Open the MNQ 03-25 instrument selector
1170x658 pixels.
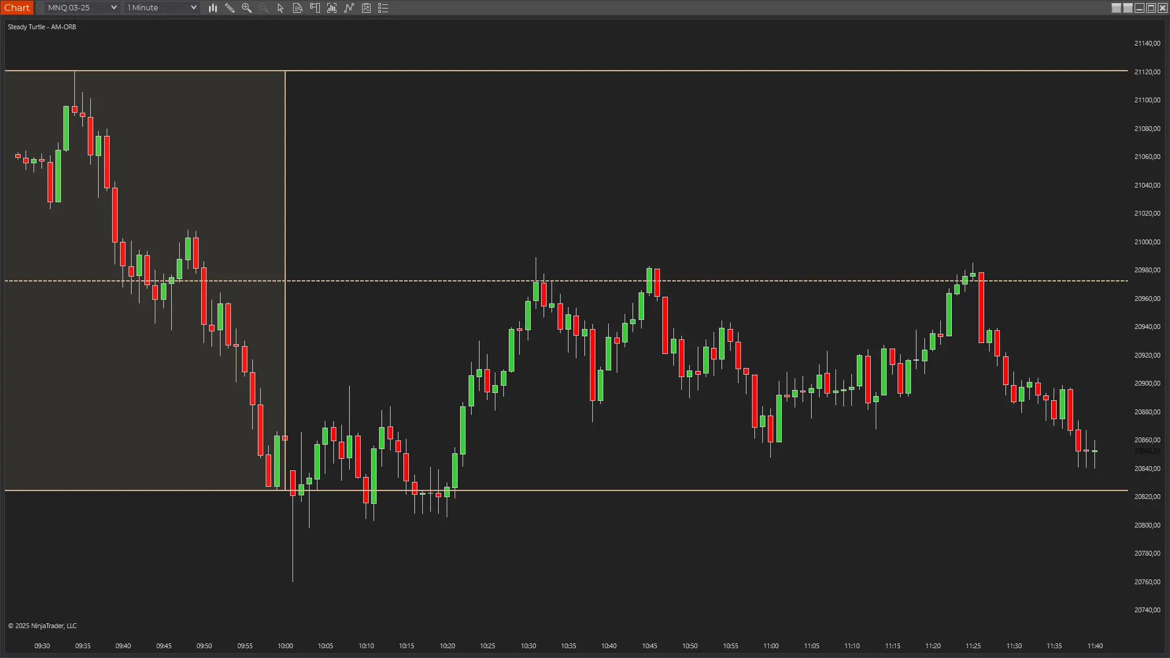(82, 7)
